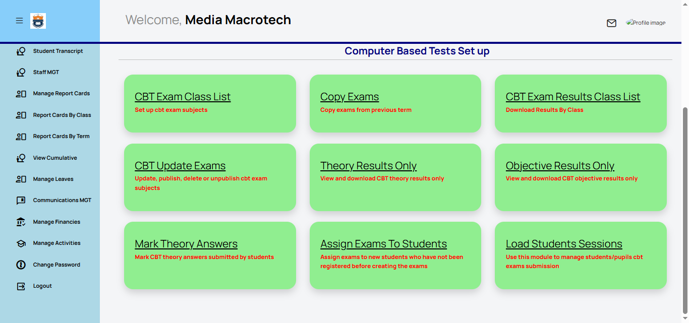This screenshot has height=323, width=689.
Task: Open CBT Exam Results Class List
Action: point(573,97)
